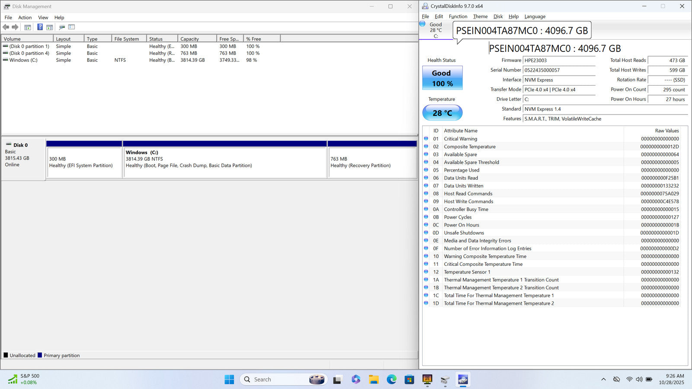Open the Action menu in Disk Management
This screenshot has height=389, width=692.
coord(25,18)
